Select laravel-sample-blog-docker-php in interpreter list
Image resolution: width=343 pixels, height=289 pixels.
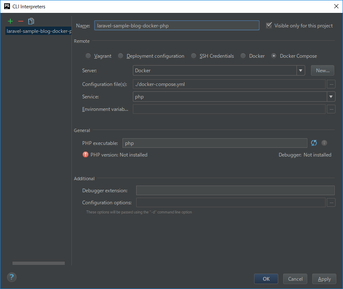(39, 31)
